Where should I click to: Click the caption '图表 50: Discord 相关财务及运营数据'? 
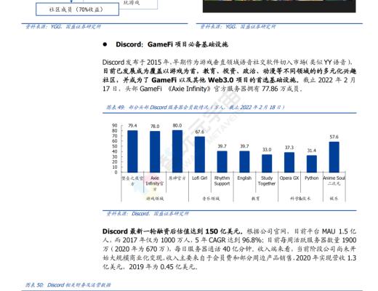68,285
